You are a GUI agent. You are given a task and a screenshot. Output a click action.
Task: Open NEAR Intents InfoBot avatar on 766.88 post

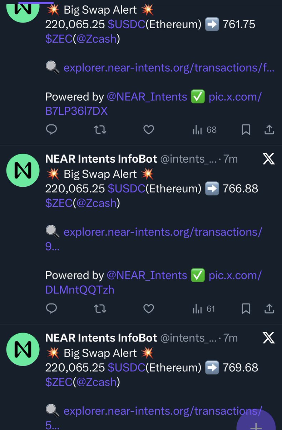pos(22,170)
